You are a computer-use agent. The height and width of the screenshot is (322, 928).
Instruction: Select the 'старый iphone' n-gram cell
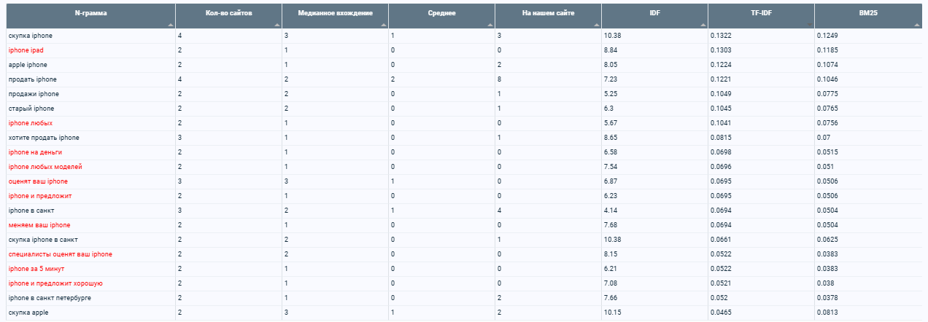tap(31, 109)
